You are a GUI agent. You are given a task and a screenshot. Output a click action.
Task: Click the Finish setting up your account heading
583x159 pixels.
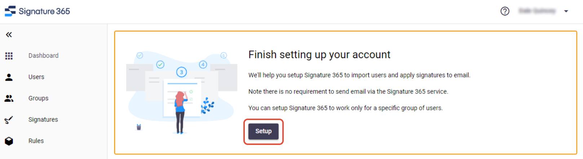tap(319, 54)
